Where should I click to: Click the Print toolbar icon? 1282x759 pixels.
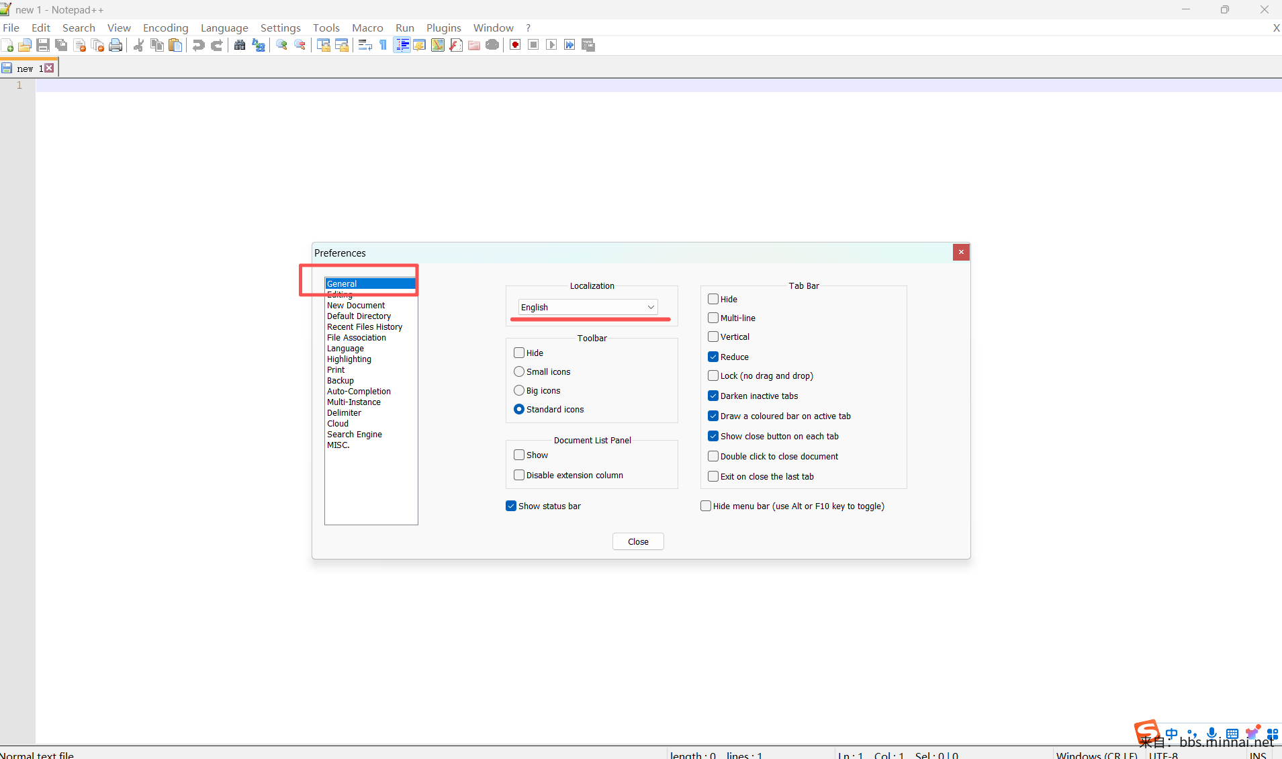(x=116, y=45)
